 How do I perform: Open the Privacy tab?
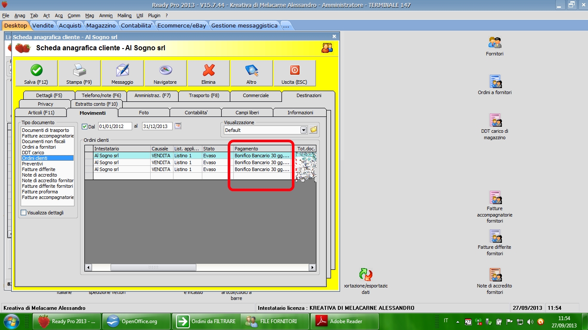45,104
